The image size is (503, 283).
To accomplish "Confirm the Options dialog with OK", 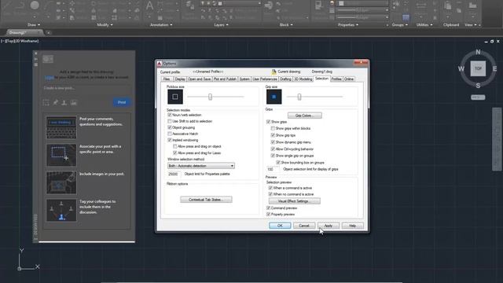I will pos(280,226).
